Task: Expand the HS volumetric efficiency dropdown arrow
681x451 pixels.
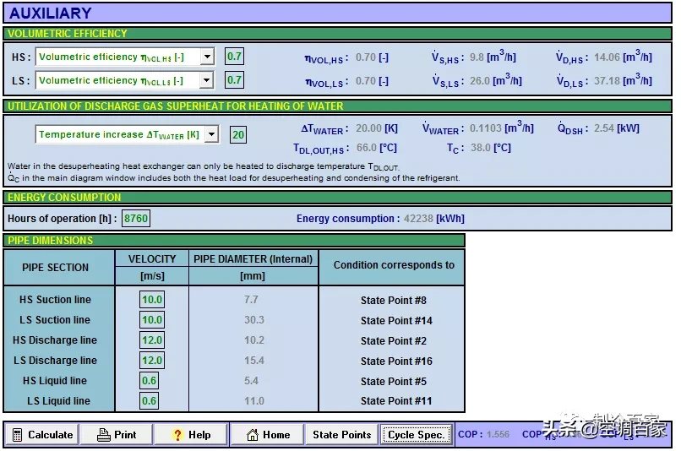Action: (x=207, y=57)
